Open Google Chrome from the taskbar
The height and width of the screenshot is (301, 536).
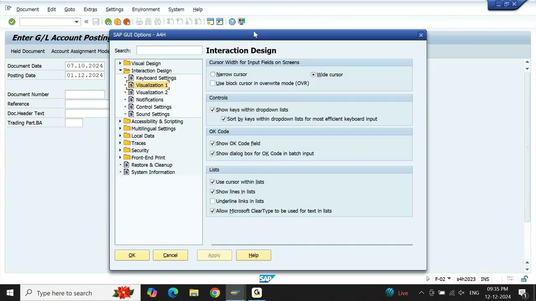click(215, 293)
